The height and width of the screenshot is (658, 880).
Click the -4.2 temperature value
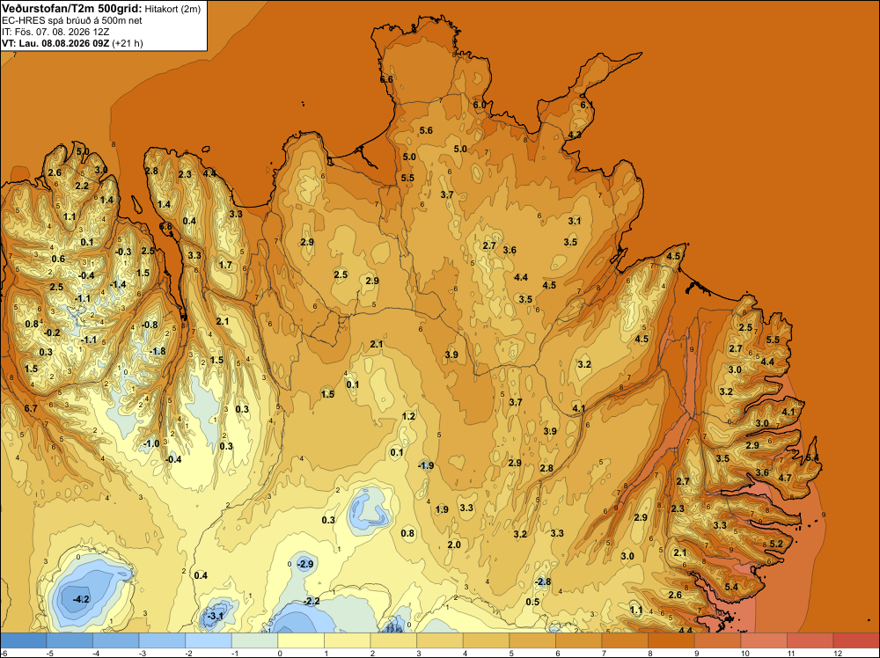[81, 599]
